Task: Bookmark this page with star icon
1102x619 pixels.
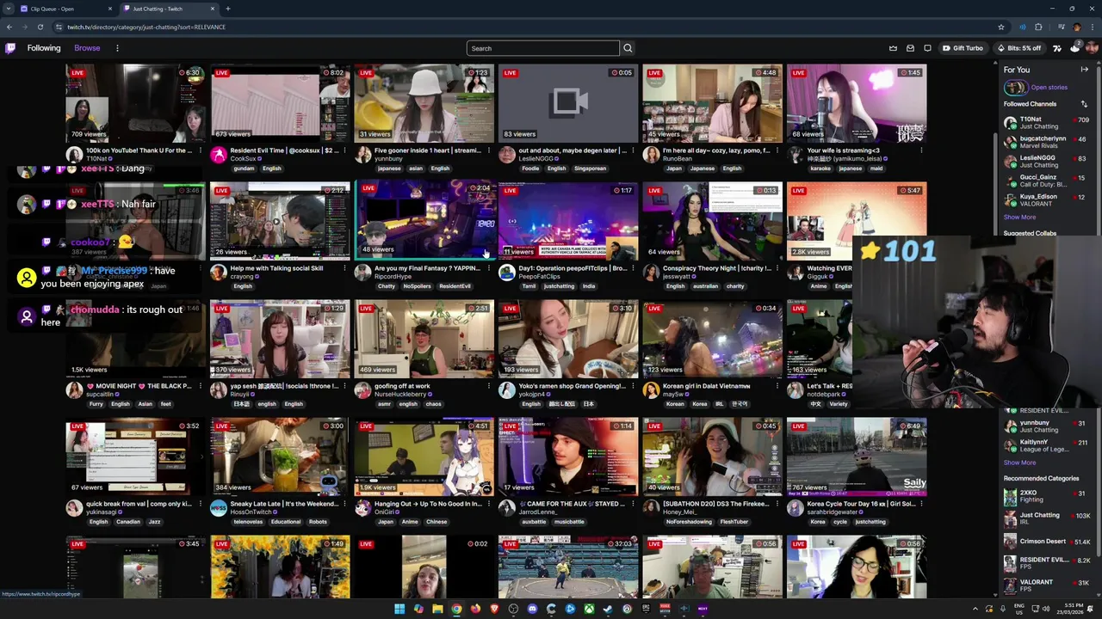Action: click(1000, 27)
